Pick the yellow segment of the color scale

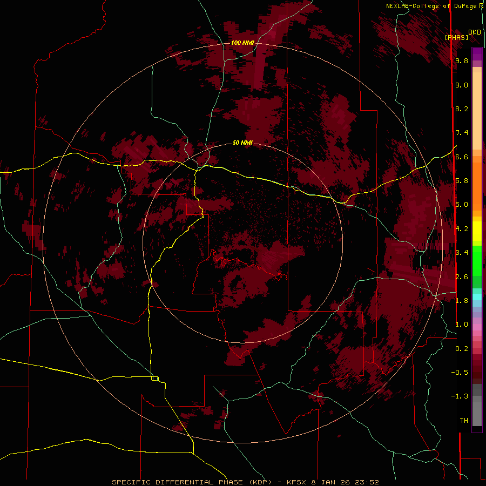point(477,231)
